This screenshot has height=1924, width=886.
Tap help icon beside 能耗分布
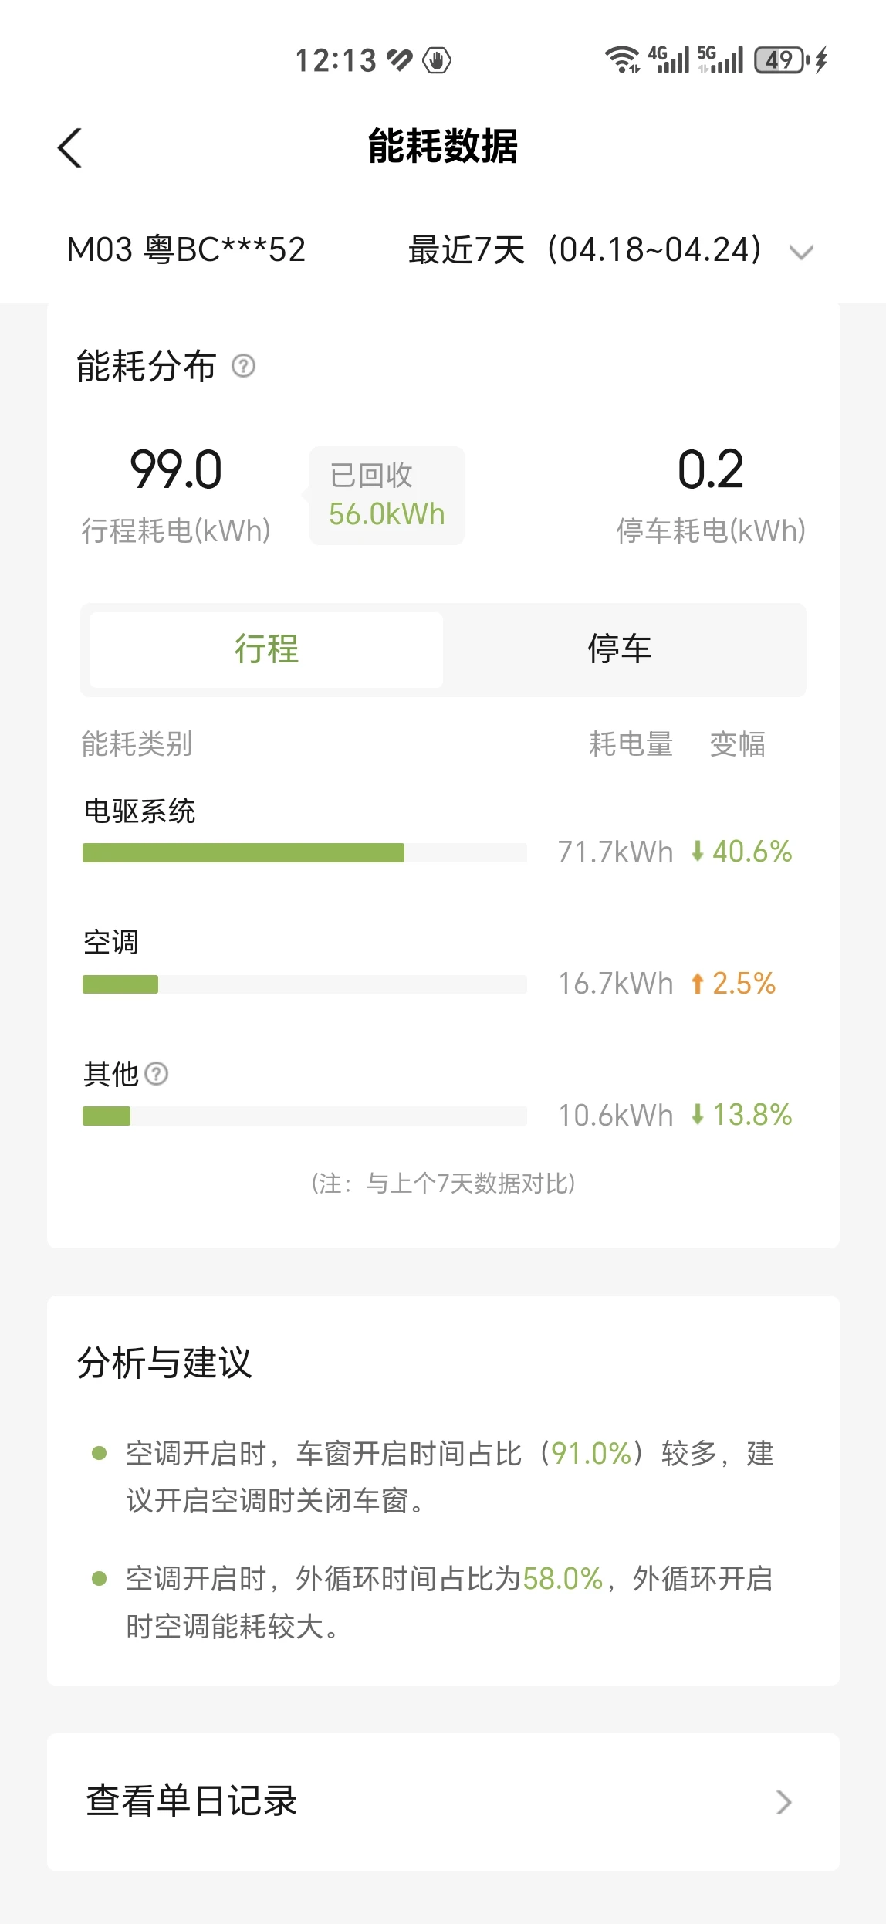coord(244,366)
